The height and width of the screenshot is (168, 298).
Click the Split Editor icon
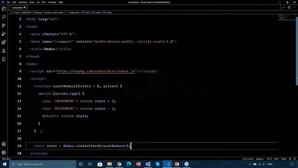pyautogui.click(x=289, y=7)
